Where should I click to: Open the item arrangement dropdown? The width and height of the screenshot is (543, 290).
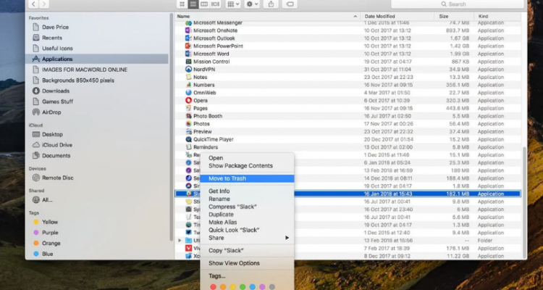pos(233,4)
